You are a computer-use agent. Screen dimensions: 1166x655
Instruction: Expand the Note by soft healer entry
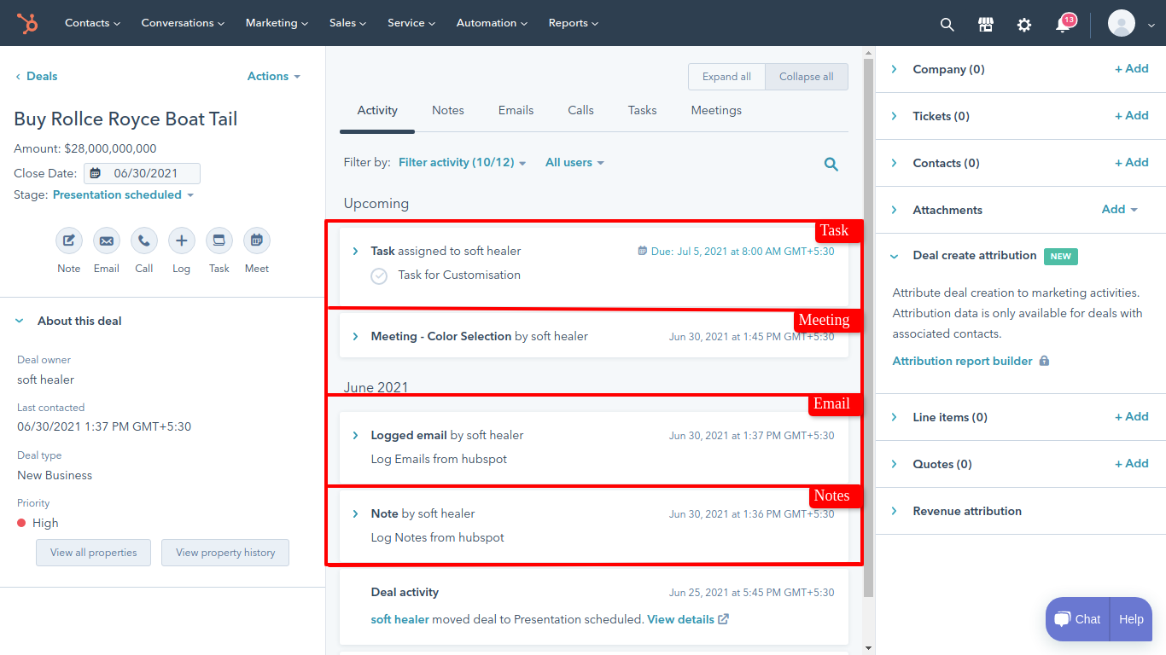pyautogui.click(x=355, y=513)
